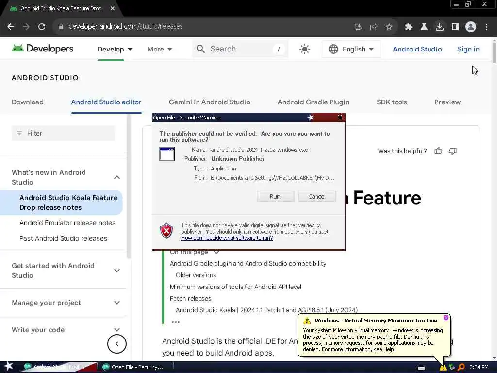Open the Android Gradle Plugin tab
Viewport: 497px width, 373px height.
314,102
